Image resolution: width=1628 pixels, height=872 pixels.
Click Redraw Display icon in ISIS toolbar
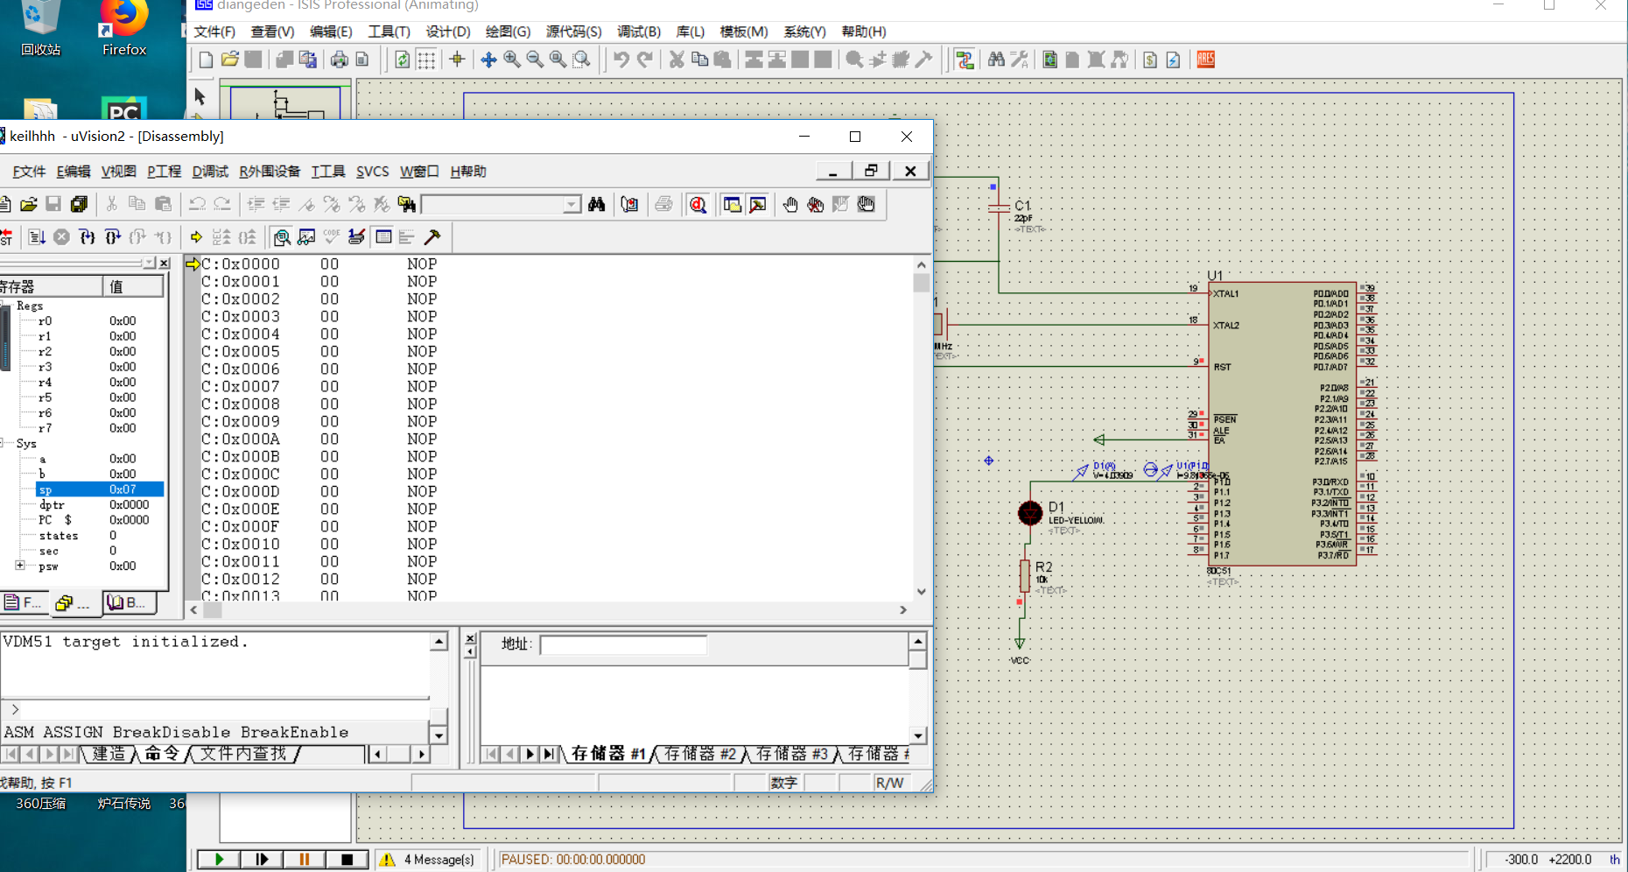click(402, 60)
